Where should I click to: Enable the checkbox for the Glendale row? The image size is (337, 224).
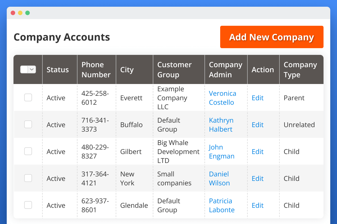click(x=28, y=205)
